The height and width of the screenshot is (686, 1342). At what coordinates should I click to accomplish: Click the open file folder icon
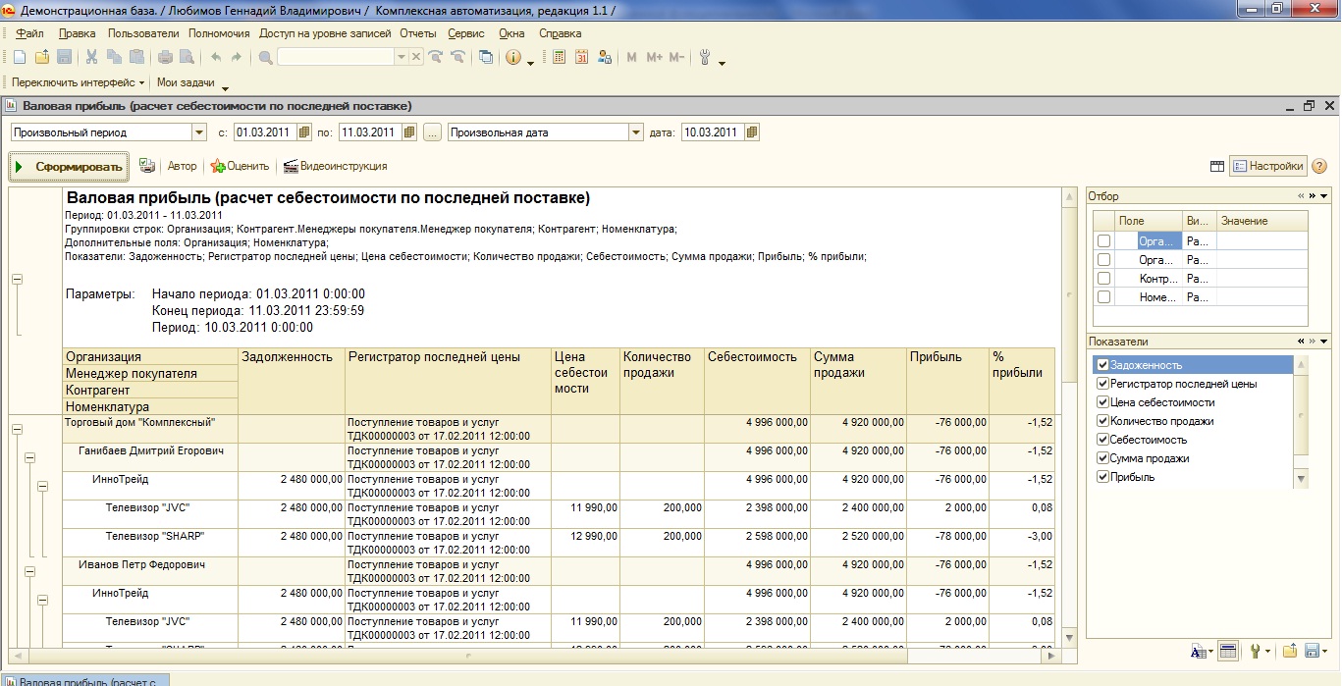[42, 58]
